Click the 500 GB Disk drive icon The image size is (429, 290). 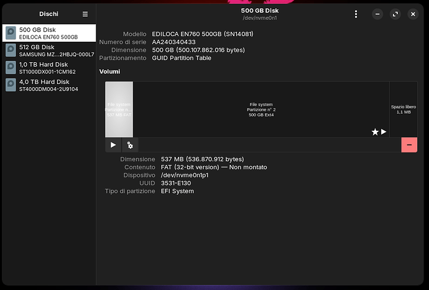coord(11,33)
